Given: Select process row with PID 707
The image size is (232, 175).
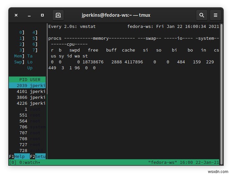Looking at the screenshot, I should tap(27, 133).
